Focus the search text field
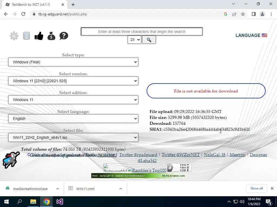This screenshot has height=207, width=277. tap(142, 32)
